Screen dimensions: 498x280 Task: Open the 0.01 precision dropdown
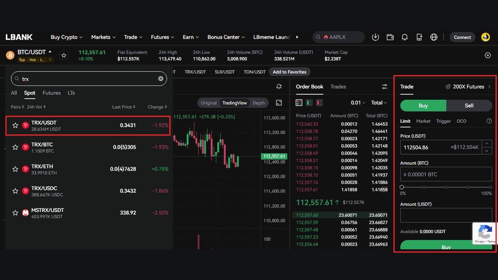coord(358,102)
